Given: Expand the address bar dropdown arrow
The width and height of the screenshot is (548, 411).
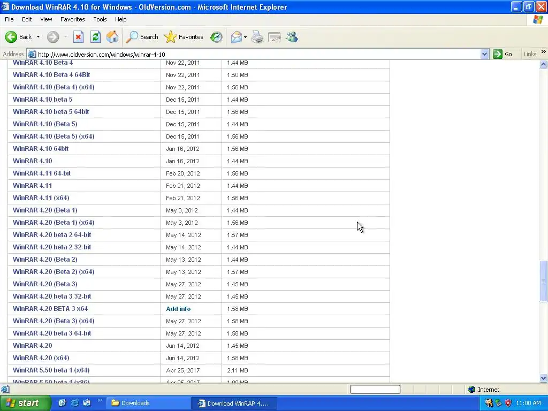Looking at the screenshot, I should (x=484, y=54).
